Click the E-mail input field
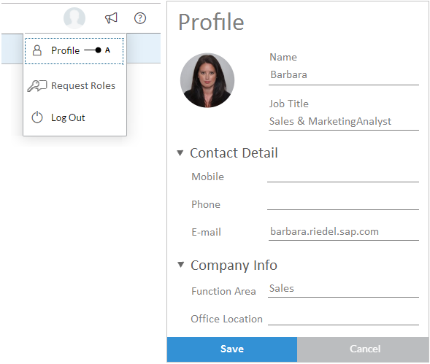 tap(344, 232)
